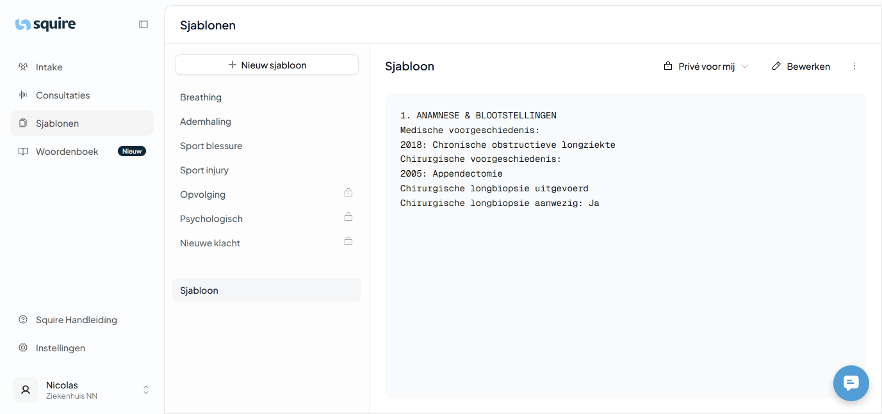Select the highlighted Sjabloon list item
The image size is (882, 414).
point(266,290)
